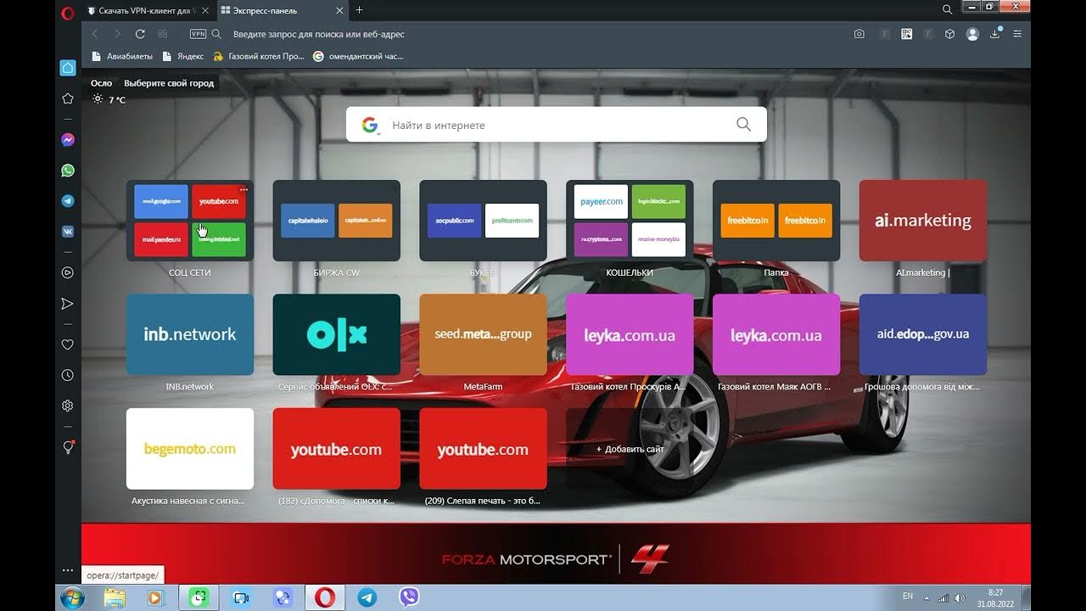
Task: Click 'Выберите свой город' weather link
Action: point(169,83)
